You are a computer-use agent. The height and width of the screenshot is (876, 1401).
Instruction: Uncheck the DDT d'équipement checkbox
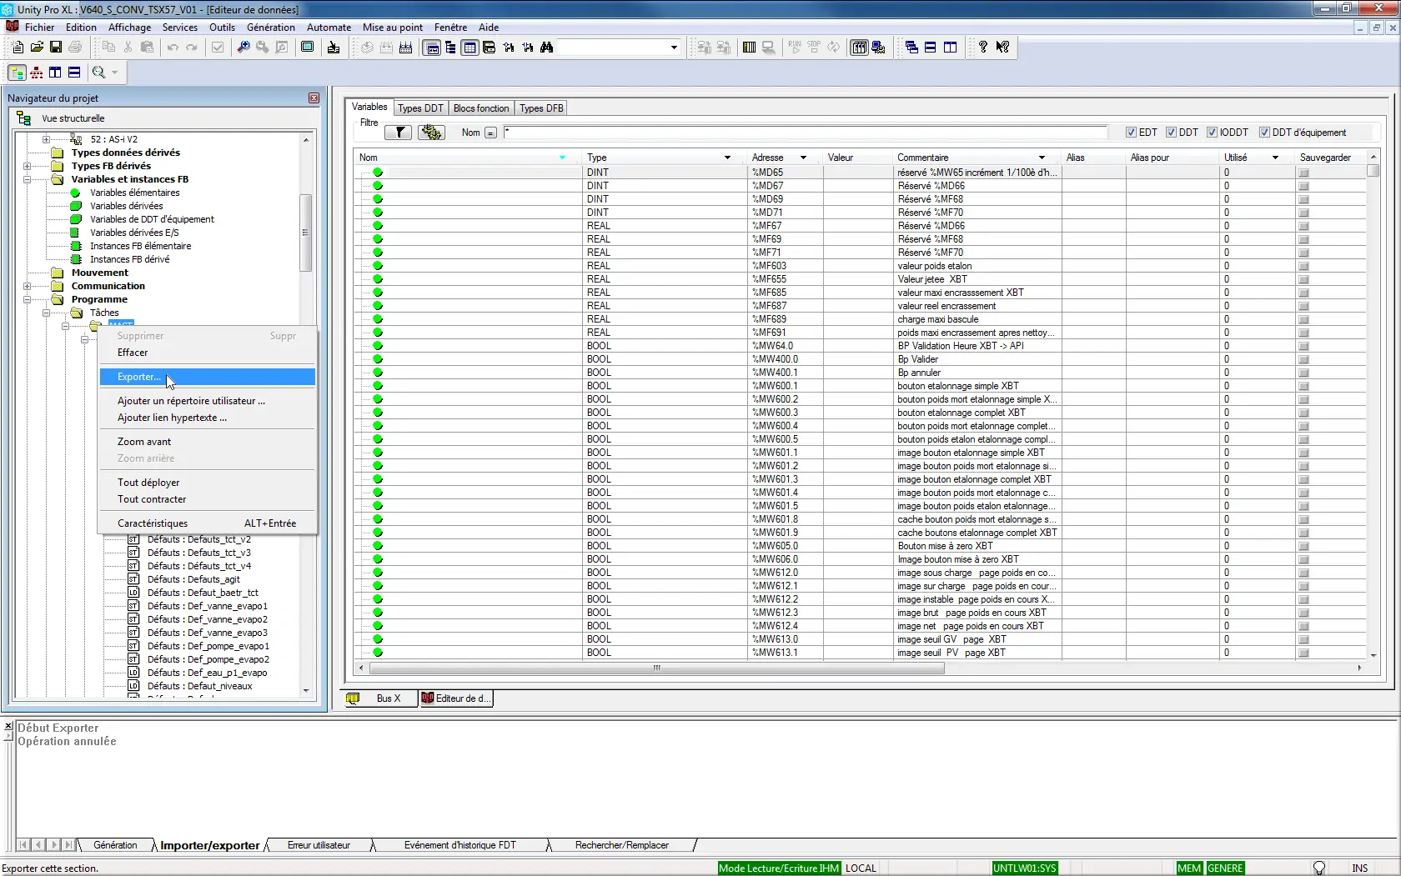tap(1264, 133)
